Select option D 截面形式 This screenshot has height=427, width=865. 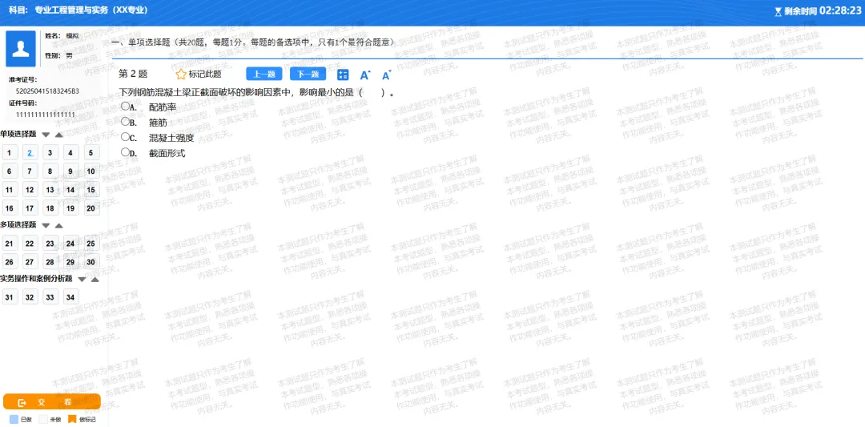tap(125, 152)
